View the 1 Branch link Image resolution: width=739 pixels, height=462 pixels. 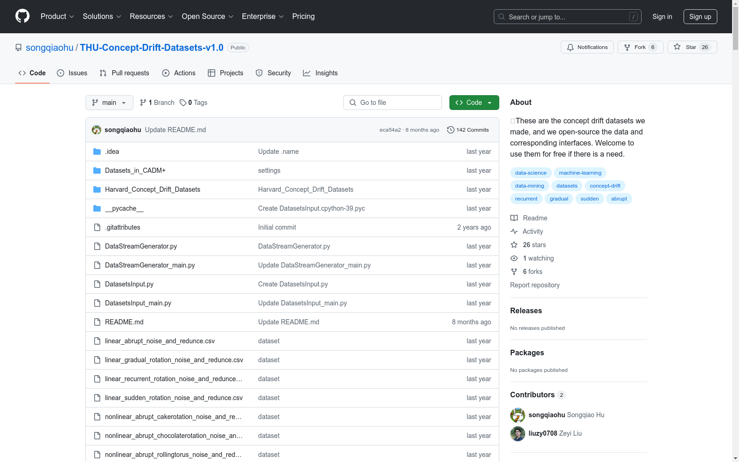point(157,103)
